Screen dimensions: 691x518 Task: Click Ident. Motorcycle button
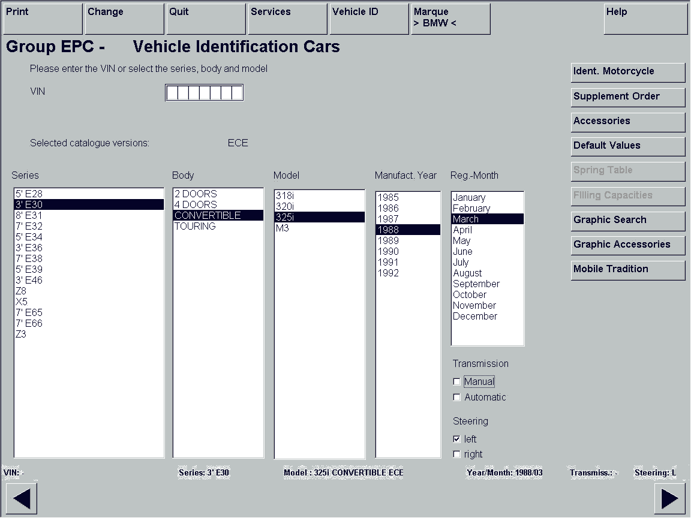(628, 72)
